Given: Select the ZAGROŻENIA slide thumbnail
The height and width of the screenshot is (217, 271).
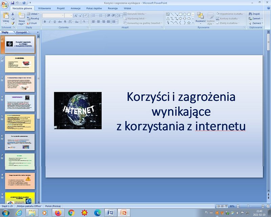Looking at the screenshot, I should coord(20,64).
